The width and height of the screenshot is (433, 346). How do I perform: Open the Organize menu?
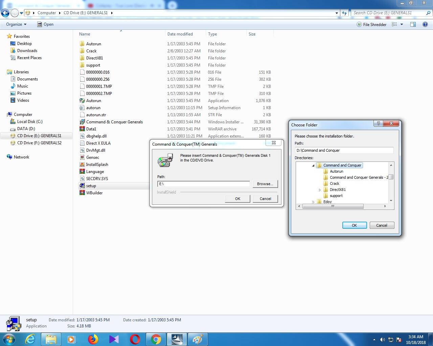[x=16, y=24]
